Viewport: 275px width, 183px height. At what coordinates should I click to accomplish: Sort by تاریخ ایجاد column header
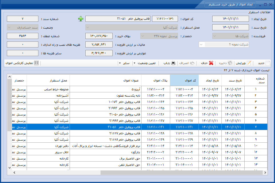point(210,80)
